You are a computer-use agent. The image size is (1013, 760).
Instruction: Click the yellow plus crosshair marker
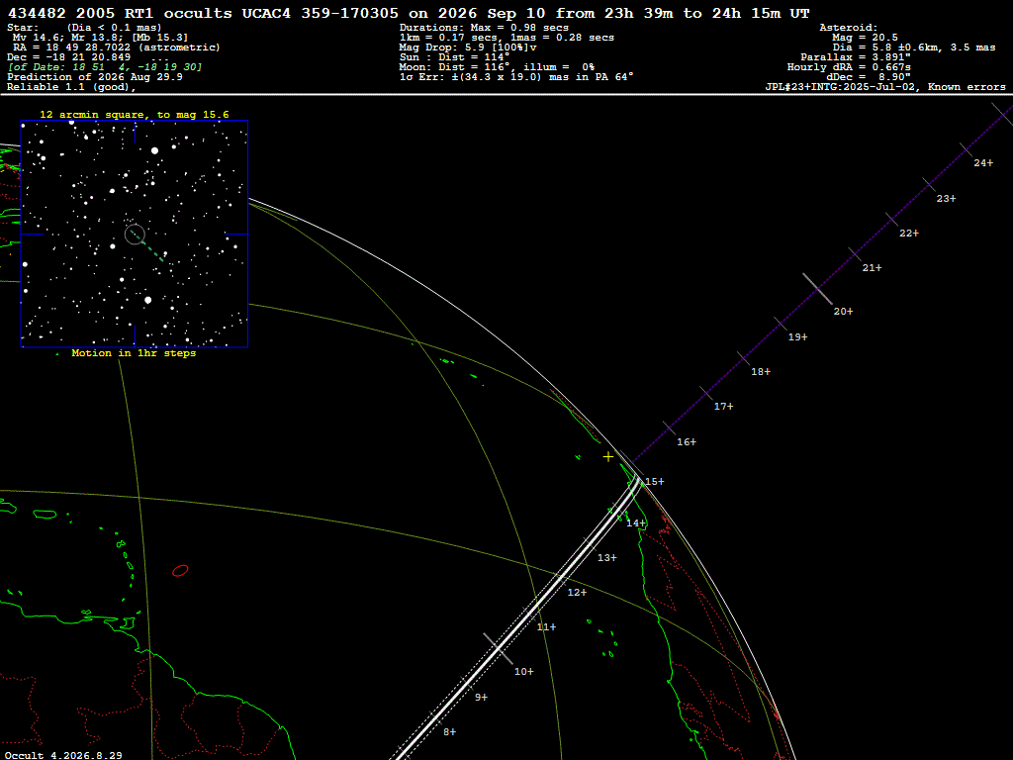[608, 457]
